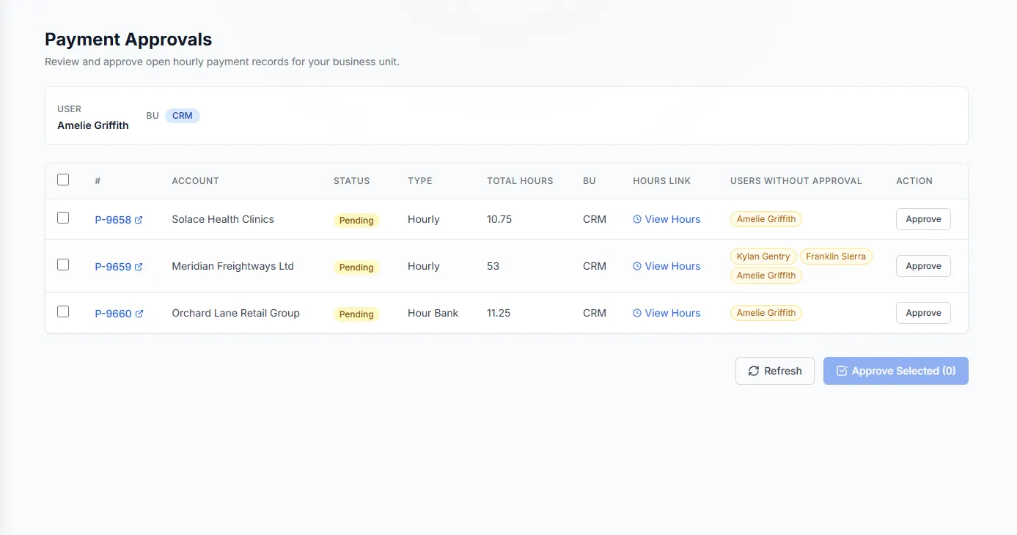
Task: Approve the Orchard Lane Retail Group payment
Action: tap(923, 313)
